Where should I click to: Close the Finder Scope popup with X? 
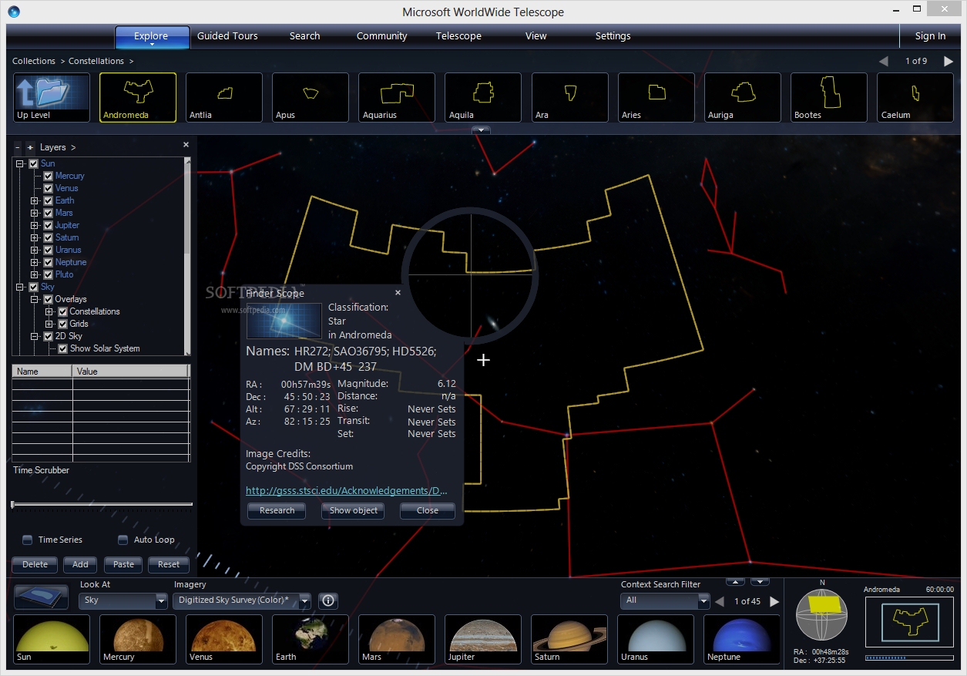coord(398,293)
